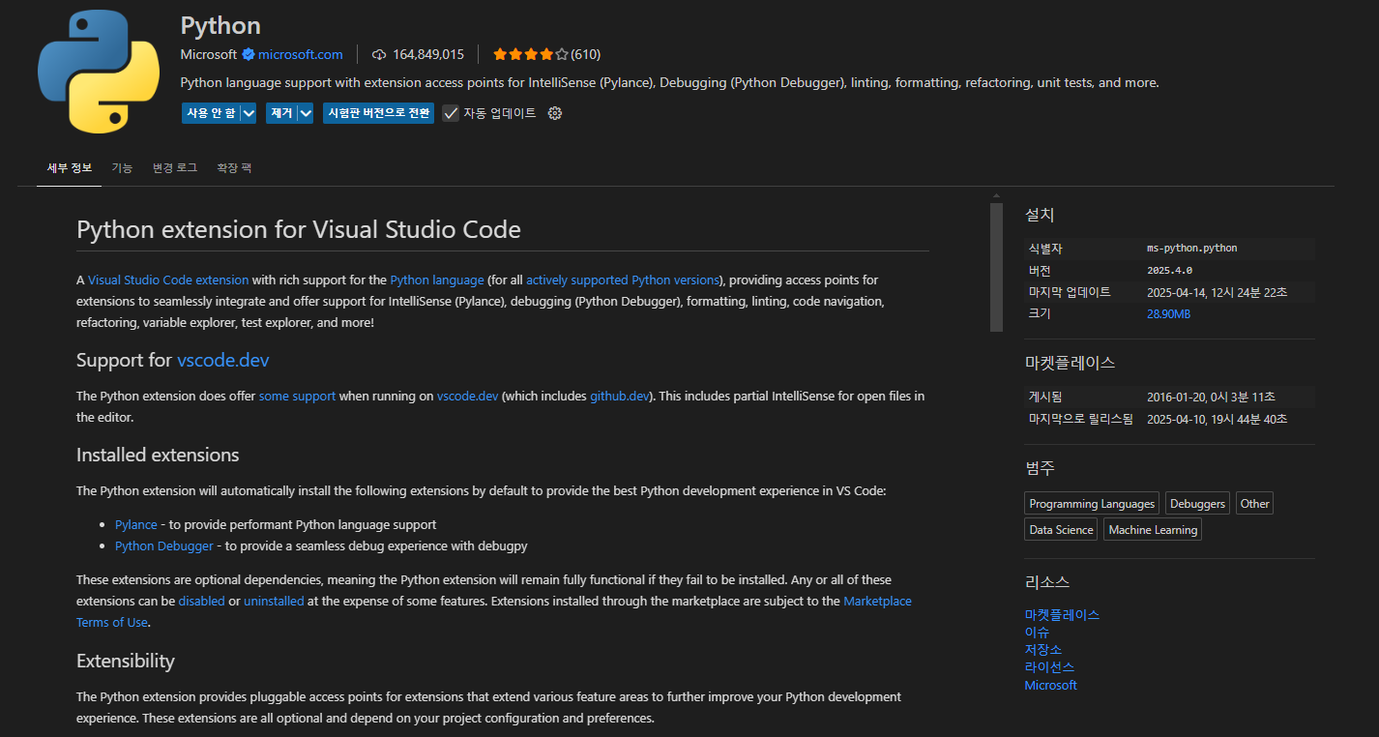Open the Pylance link
1379x737 pixels.
[136, 524]
